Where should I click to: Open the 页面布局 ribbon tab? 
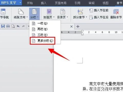(60, 3)
